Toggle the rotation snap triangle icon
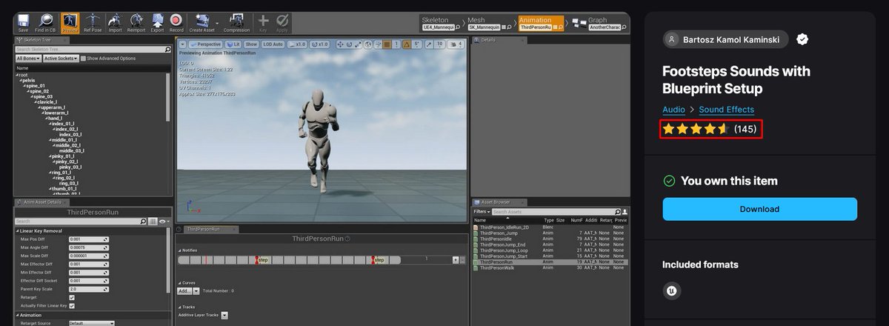This screenshot has width=889, height=326. click(x=407, y=44)
